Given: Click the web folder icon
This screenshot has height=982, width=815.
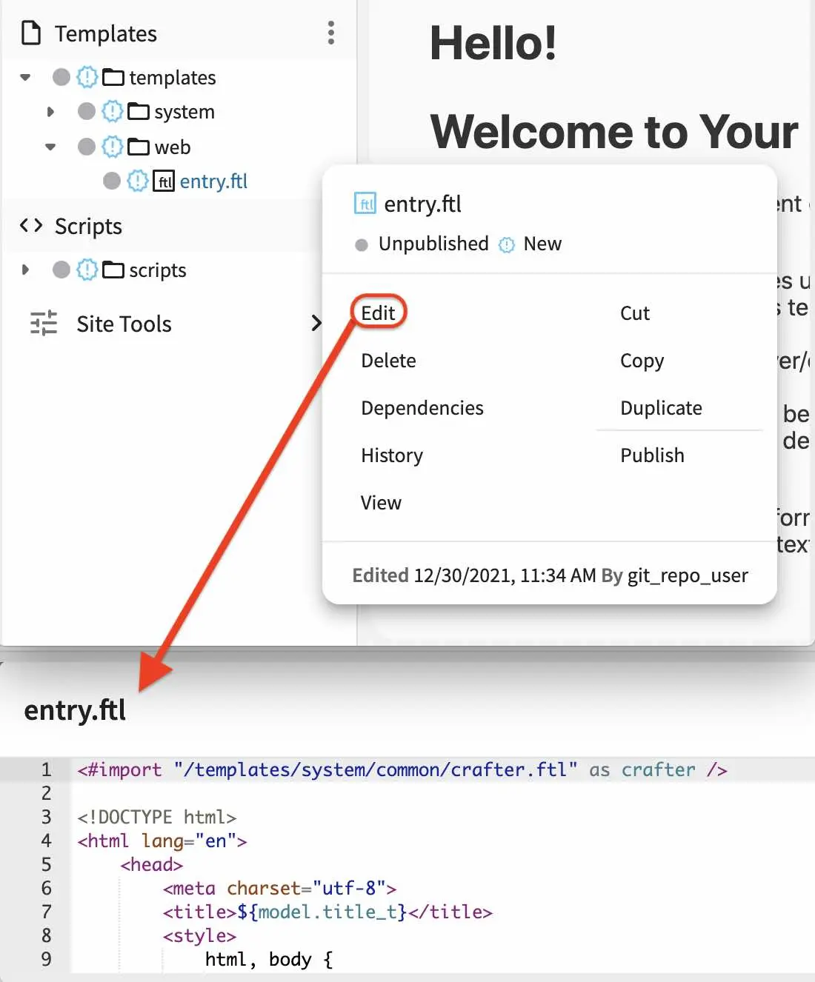Looking at the screenshot, I should tap(139, 147).
